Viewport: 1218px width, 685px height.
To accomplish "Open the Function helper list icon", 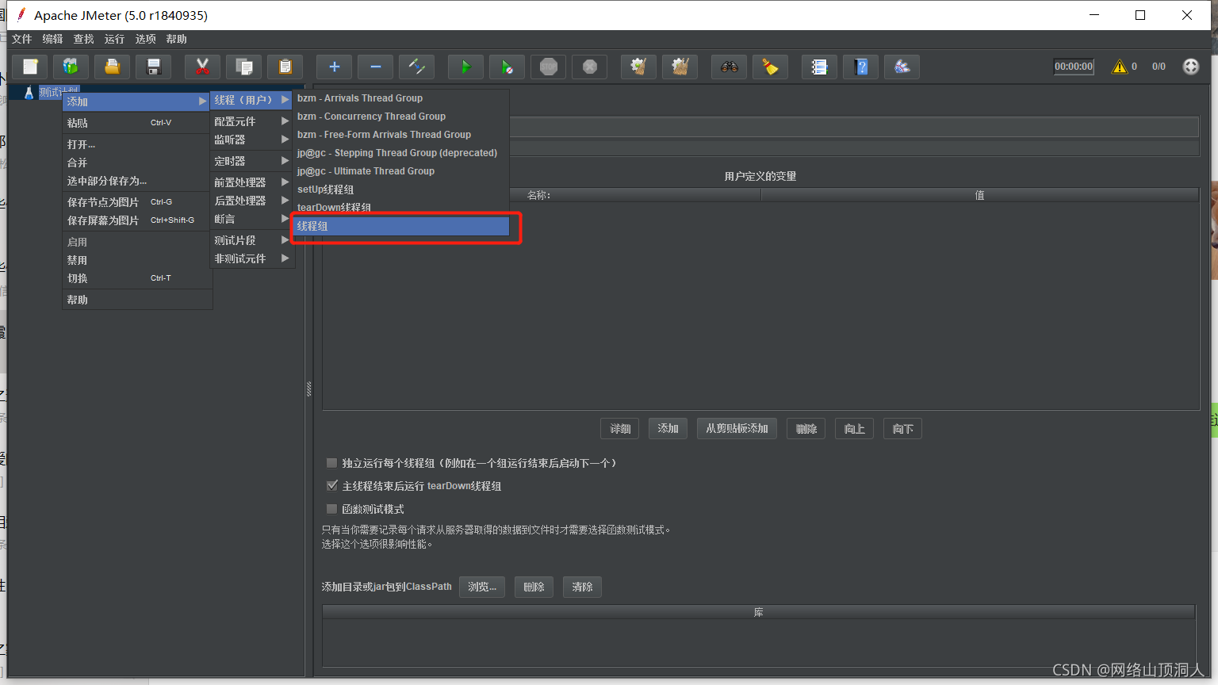I will [820, 67].
